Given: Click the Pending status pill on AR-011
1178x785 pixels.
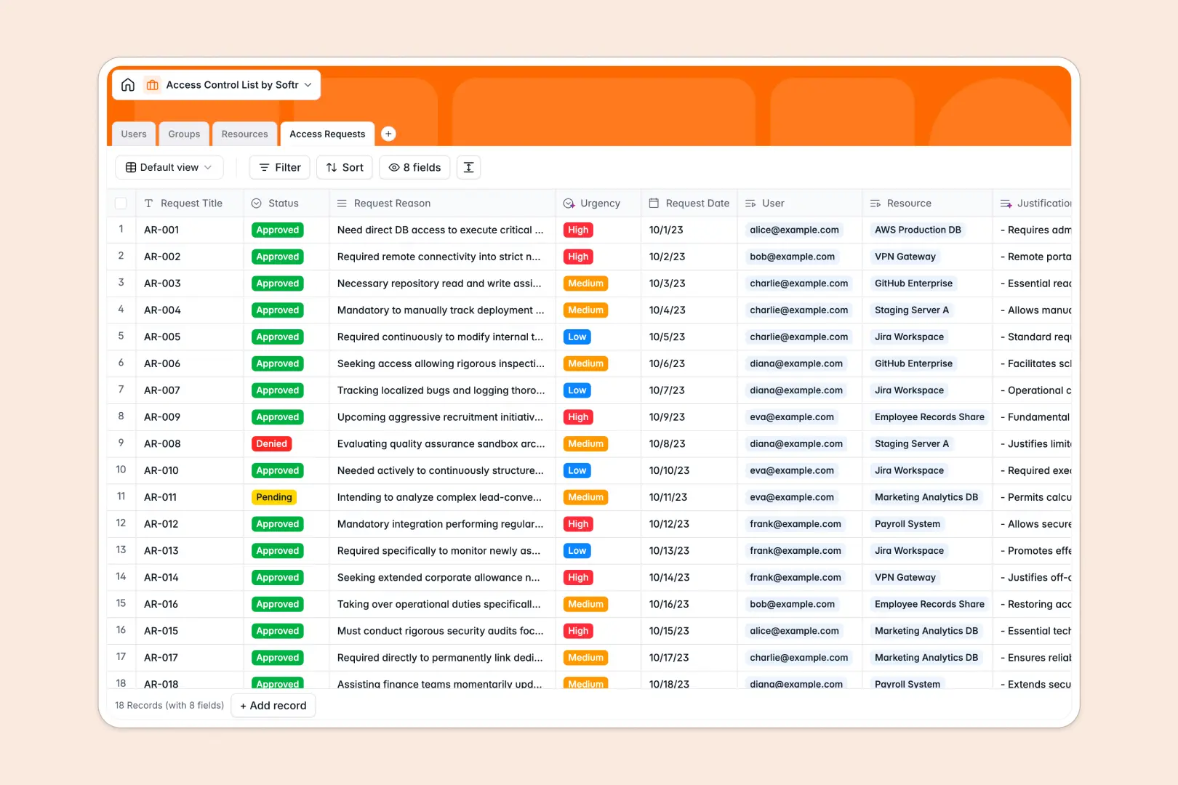Looking at the screenshot, I should coord(273,497).
